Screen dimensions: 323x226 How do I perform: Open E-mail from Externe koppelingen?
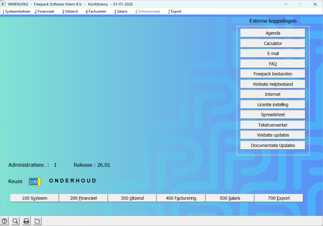coord(273,53)
